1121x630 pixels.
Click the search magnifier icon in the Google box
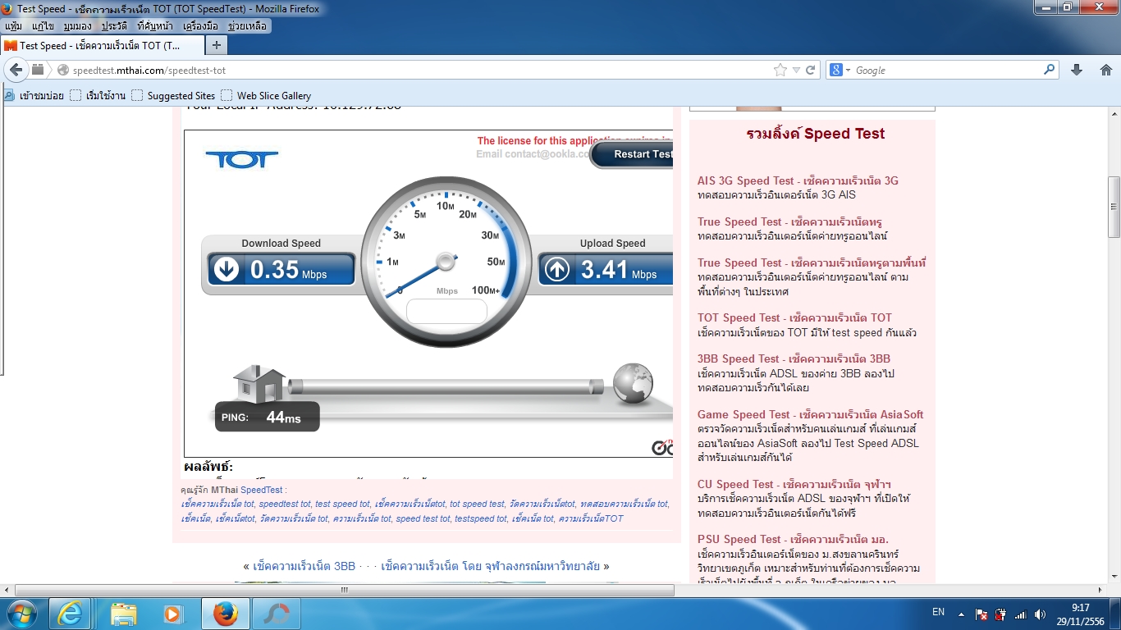[x=1049, y=71]
